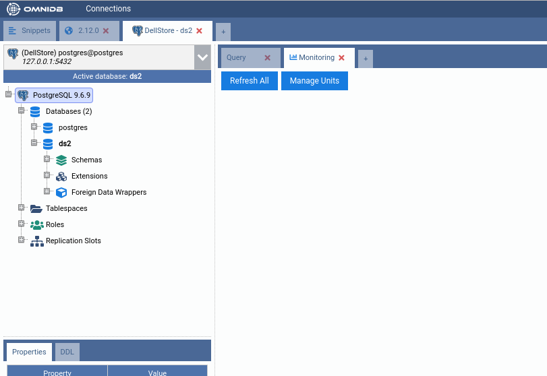The image size is (547, 376).
Task: Open the Connections menu
Action: coord(108,9)
